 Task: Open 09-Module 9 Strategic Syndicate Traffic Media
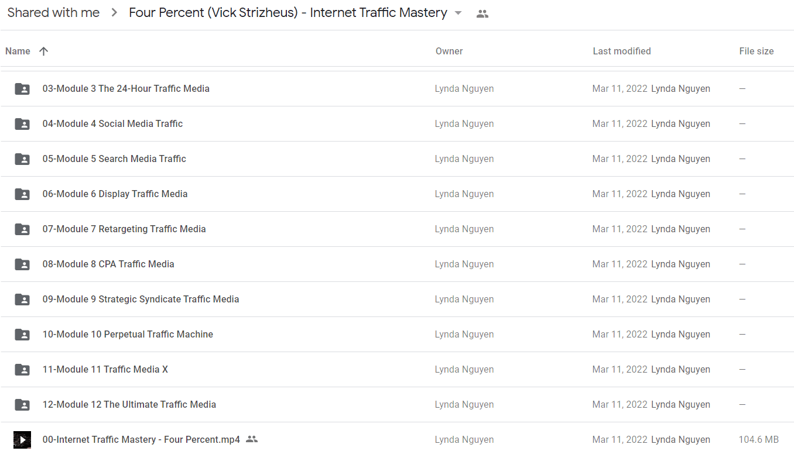pos(141,299)
